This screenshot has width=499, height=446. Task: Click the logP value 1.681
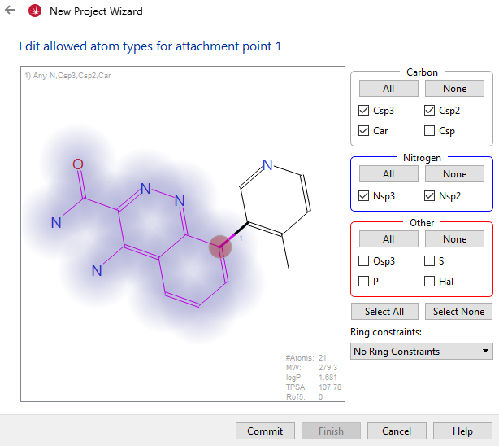(x=328, y=378)
